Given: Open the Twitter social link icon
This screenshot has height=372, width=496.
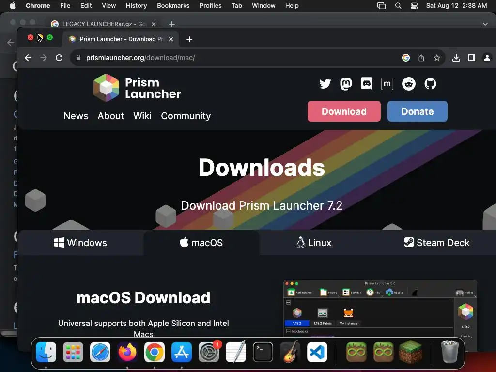Looking at the screenshot, I should tap(325, 84).
